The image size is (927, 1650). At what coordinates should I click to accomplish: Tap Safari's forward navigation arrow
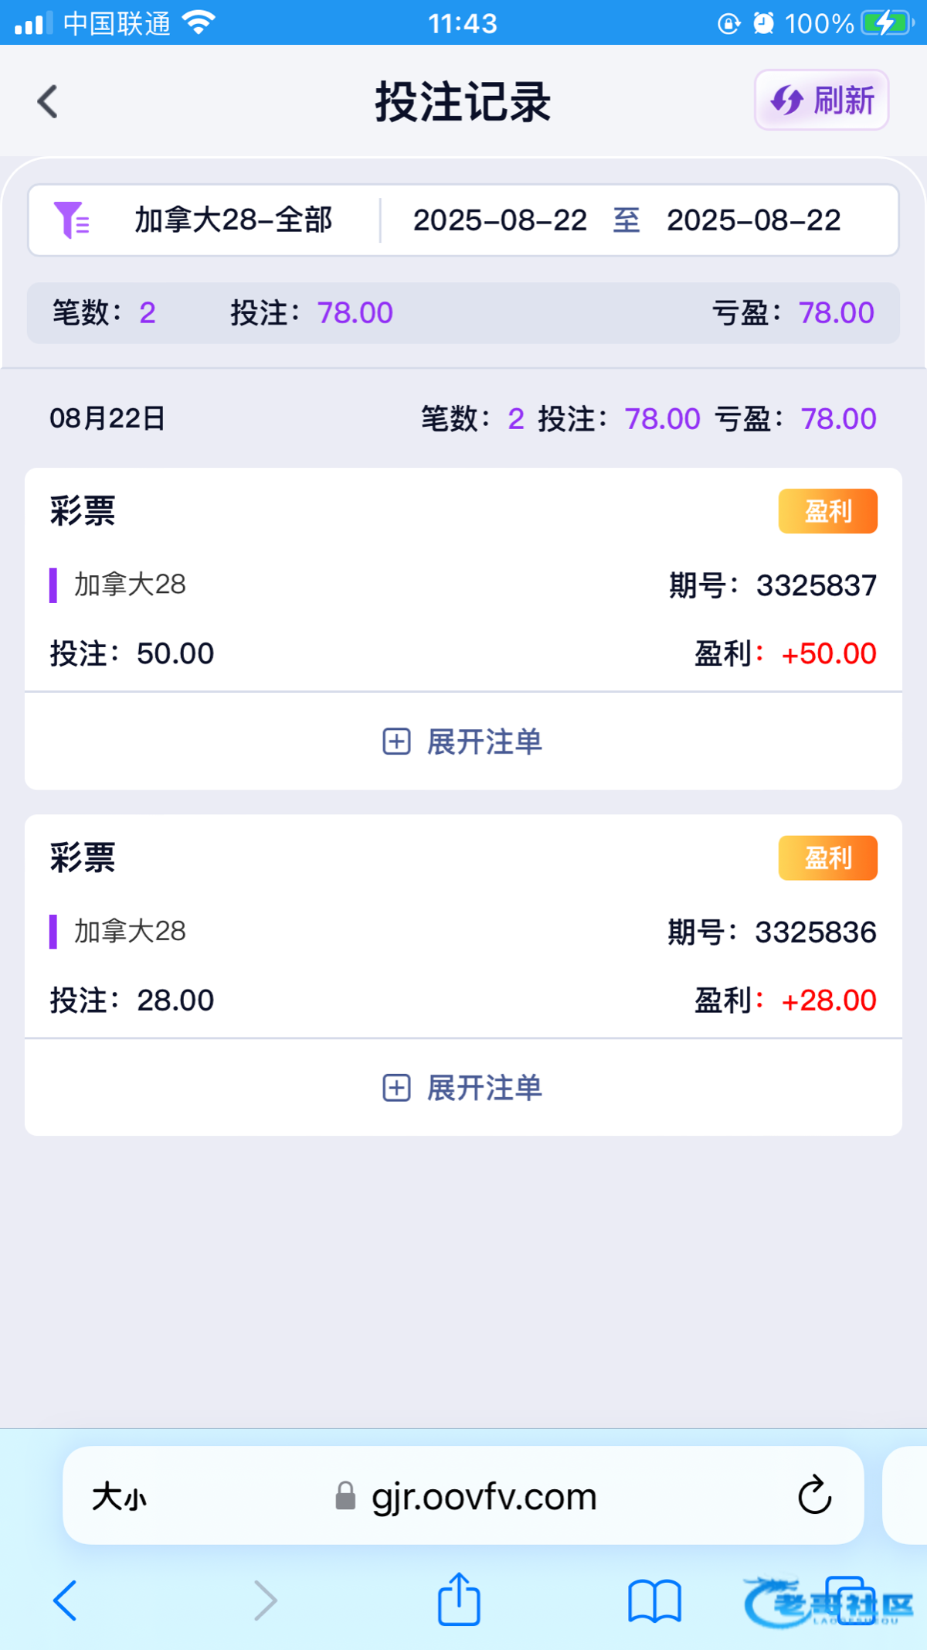coord(265,1600)
